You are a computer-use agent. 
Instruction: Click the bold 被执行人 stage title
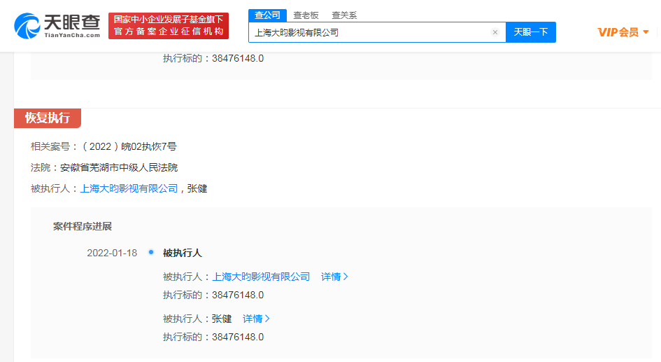(x=183, y=253)
